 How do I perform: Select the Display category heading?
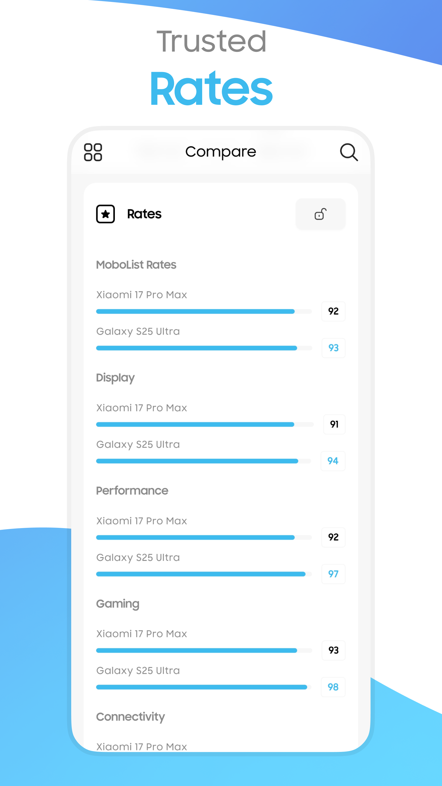point(115,378)
